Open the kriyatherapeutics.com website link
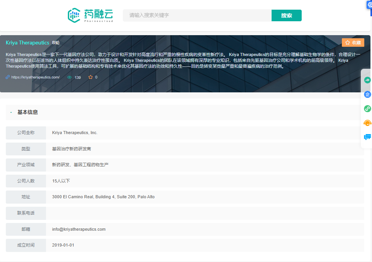 (36, 77)
